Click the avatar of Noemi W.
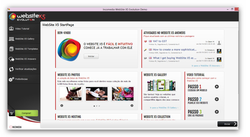The image size is (250, 137). [219, 60]
